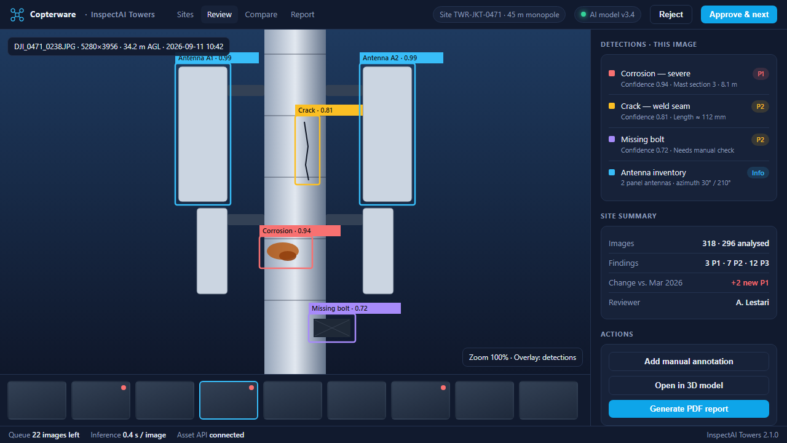Click the Copterware logo icon
Screen dimensions: 787x443
tap(17, 15)
